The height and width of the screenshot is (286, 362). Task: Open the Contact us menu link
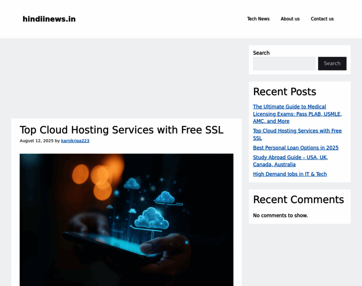322,19
